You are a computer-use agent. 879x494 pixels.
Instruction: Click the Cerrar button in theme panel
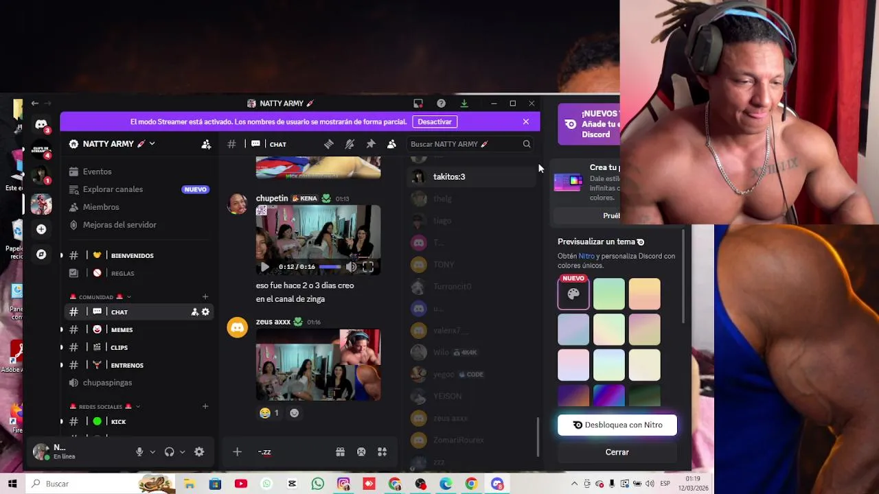pos(617,452)
